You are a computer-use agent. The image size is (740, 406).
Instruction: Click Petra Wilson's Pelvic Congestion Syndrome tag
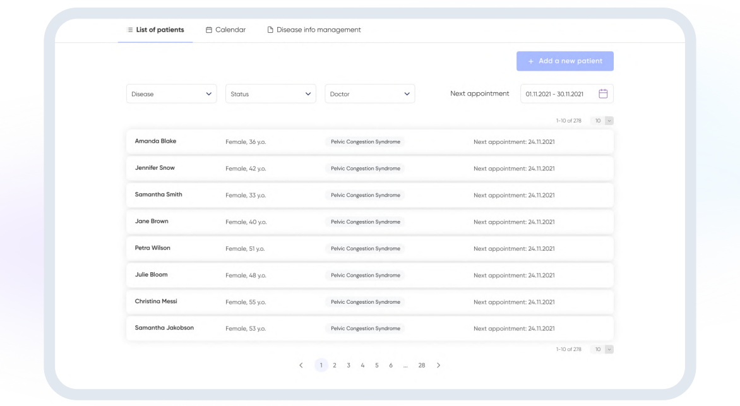tap(365, 248)
